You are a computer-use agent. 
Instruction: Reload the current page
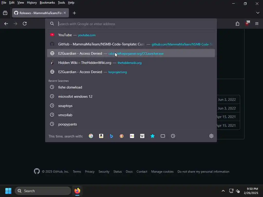pos(25,24)
